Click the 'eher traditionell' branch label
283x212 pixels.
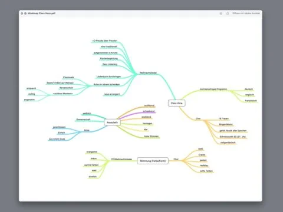pos(109,47)
